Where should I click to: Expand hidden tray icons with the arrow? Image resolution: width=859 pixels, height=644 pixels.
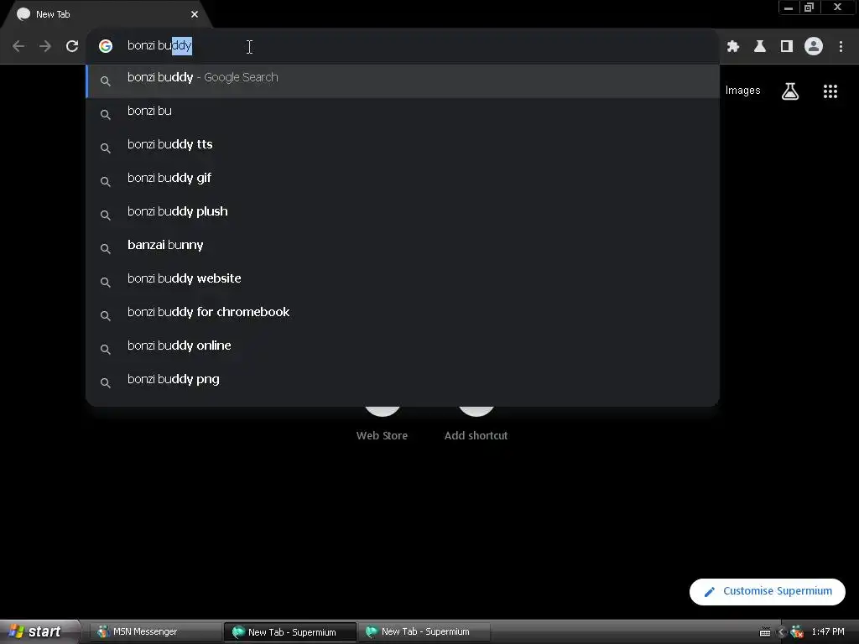(x=782, y=632)
